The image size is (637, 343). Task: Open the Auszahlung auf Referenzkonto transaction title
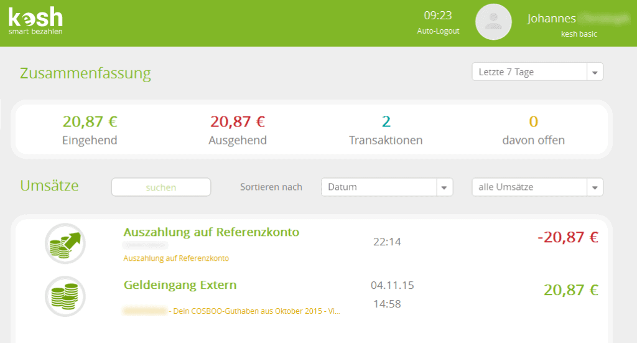(x=212, y=232)
